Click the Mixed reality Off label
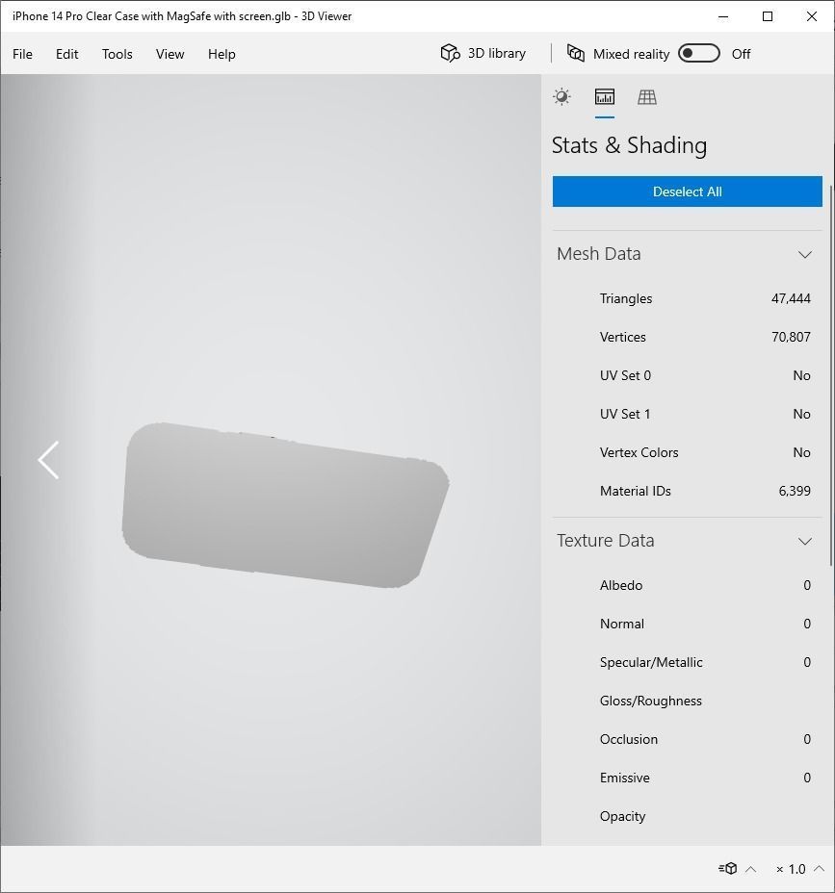Viewport: 835px width, 893px height. coord(741,54)
